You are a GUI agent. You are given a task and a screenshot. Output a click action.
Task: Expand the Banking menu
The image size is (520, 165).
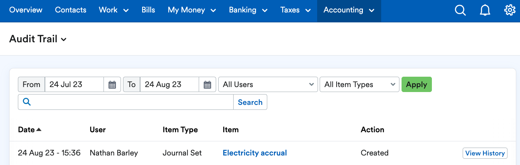tap(248, 10)
